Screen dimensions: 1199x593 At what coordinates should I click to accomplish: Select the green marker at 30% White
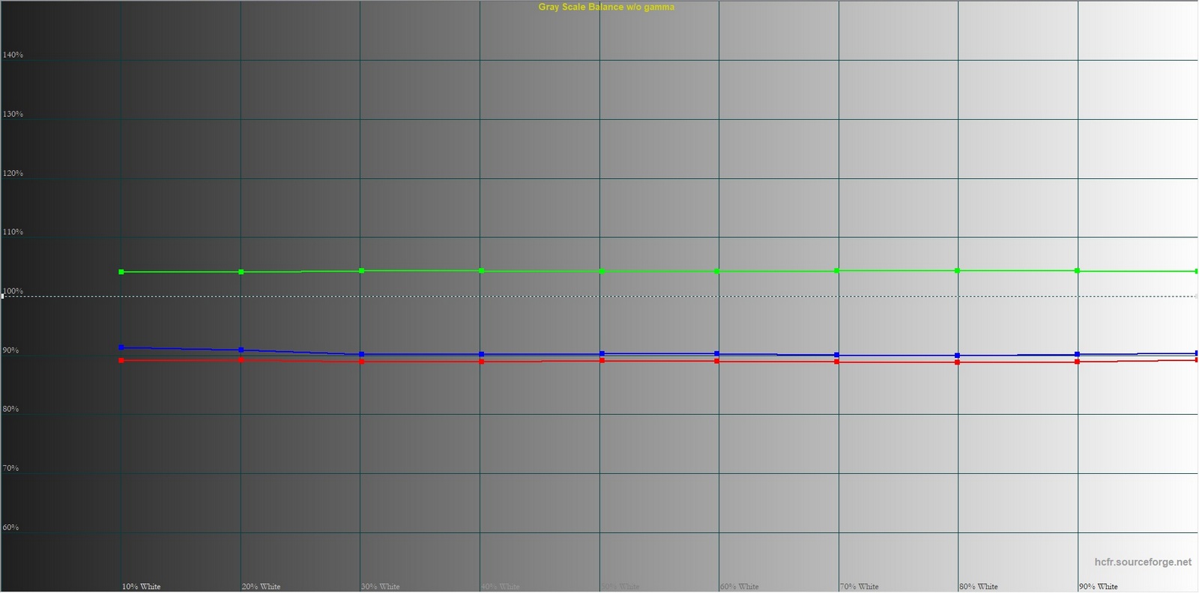pyautogui.click(x=362, y=270)
